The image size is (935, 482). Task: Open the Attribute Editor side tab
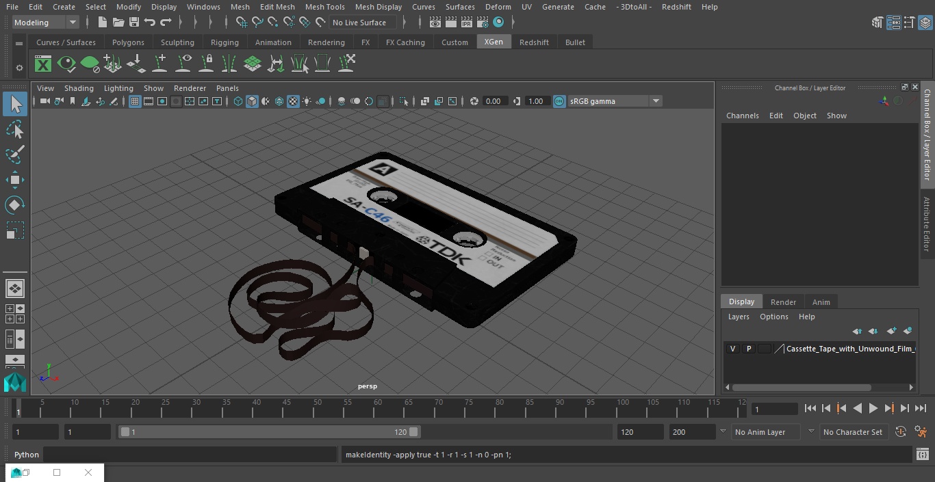click(927, 224)
